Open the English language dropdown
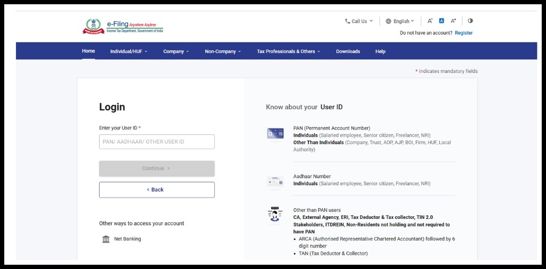Viewport: 546px width, 269px height. point(400,21)
